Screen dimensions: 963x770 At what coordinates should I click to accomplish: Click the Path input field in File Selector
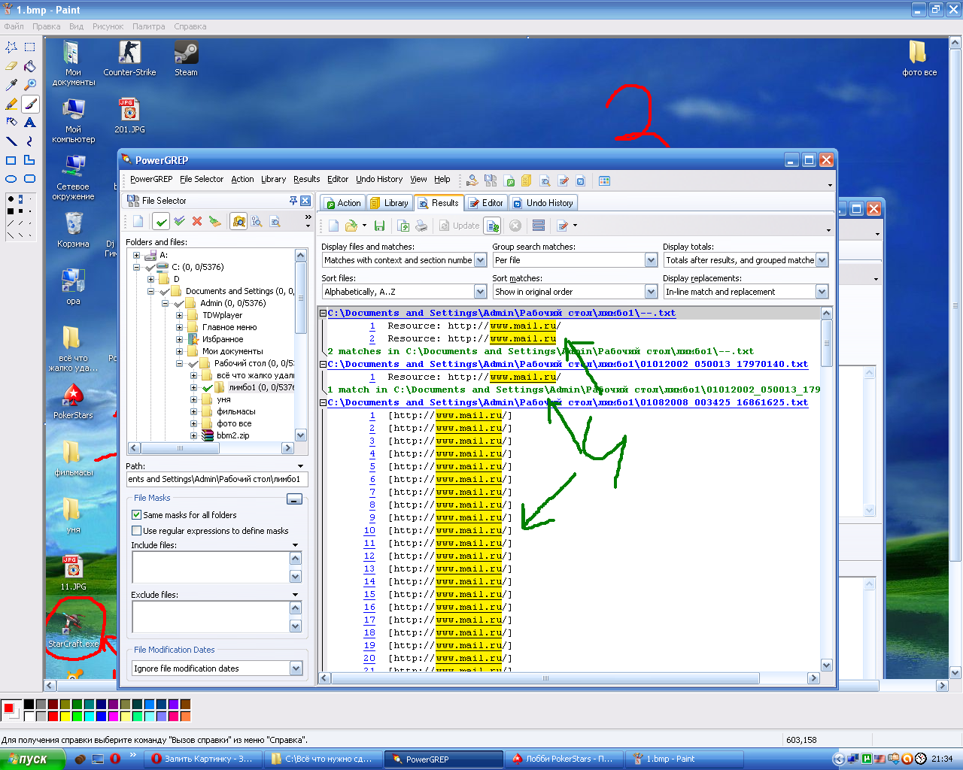217,479
